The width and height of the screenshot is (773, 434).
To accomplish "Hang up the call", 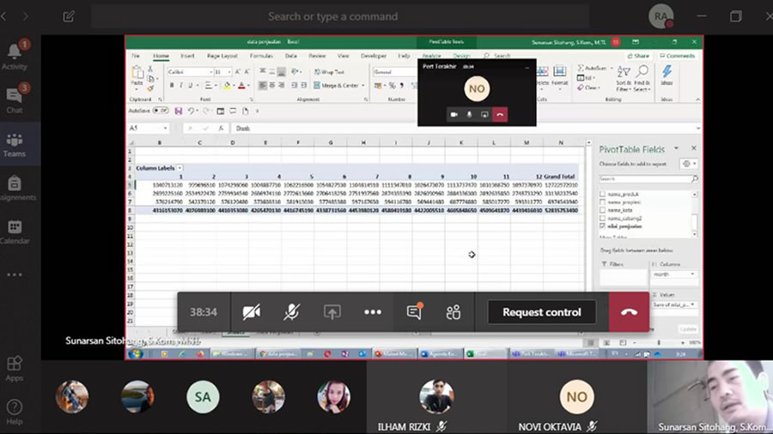I will [x=629, y=312].
